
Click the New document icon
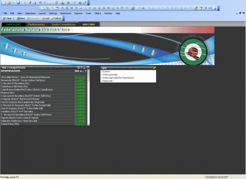4,3
